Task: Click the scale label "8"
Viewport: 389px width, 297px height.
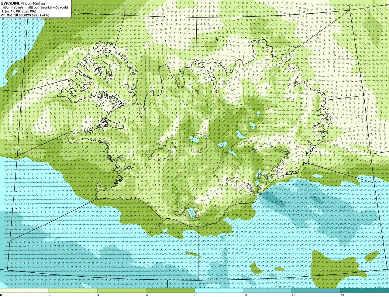Action: 195,295
